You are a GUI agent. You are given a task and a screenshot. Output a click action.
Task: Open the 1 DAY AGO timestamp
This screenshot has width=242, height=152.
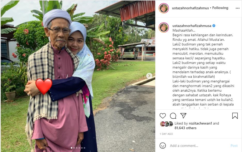point(166,134)
